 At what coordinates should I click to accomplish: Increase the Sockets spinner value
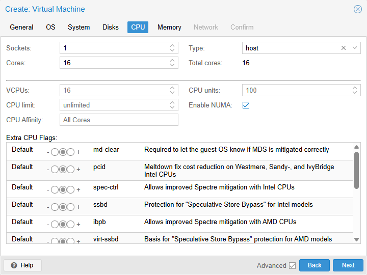[x=172, y=46]
